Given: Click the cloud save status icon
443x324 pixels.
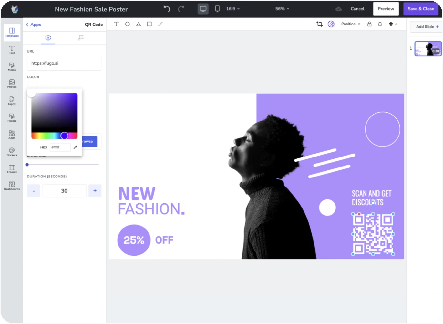Looking at the screenshot, I should click(x=338, y=9).
